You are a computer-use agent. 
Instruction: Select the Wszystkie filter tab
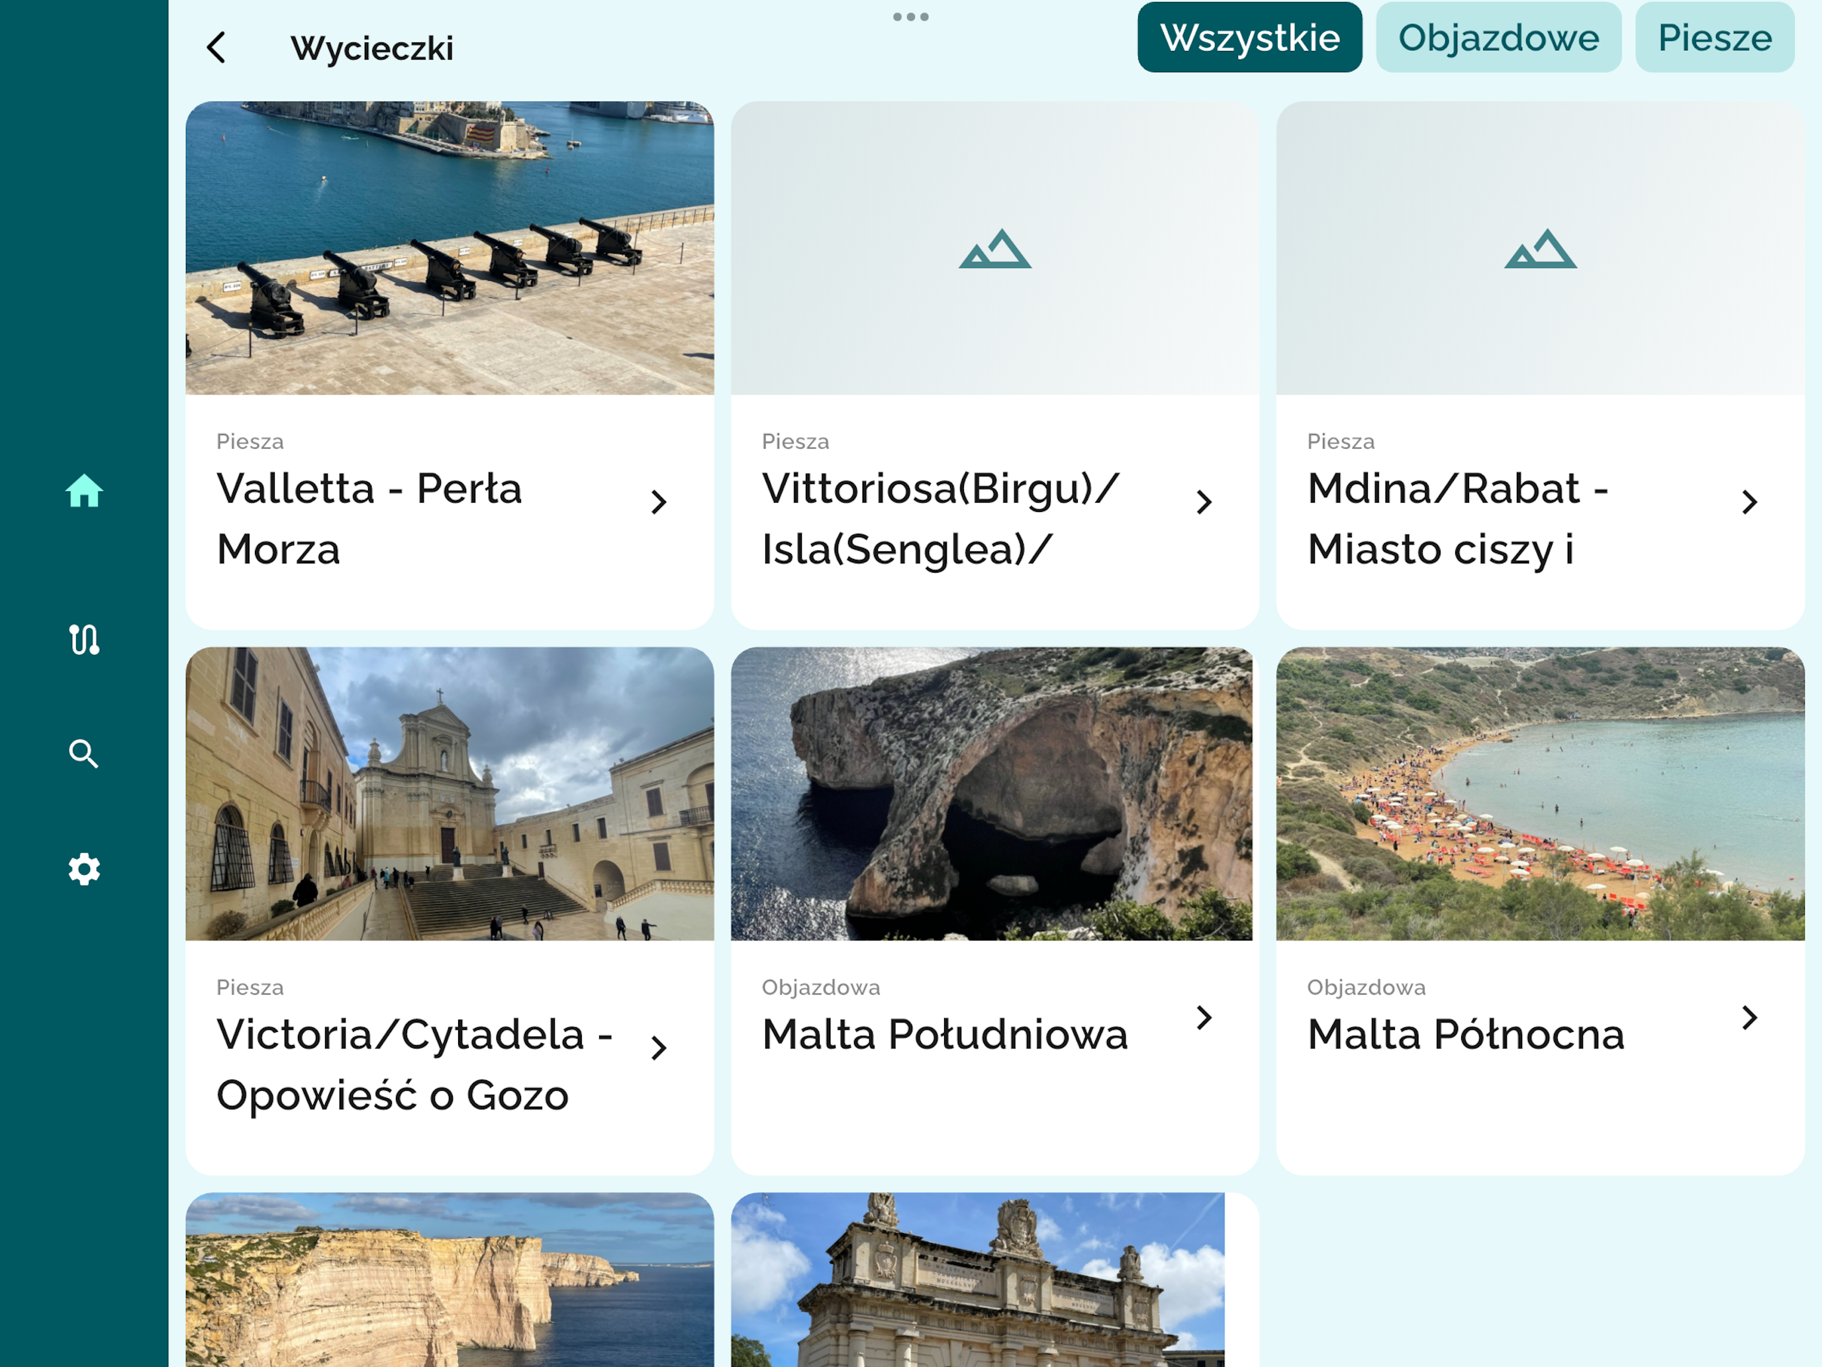1249,37
